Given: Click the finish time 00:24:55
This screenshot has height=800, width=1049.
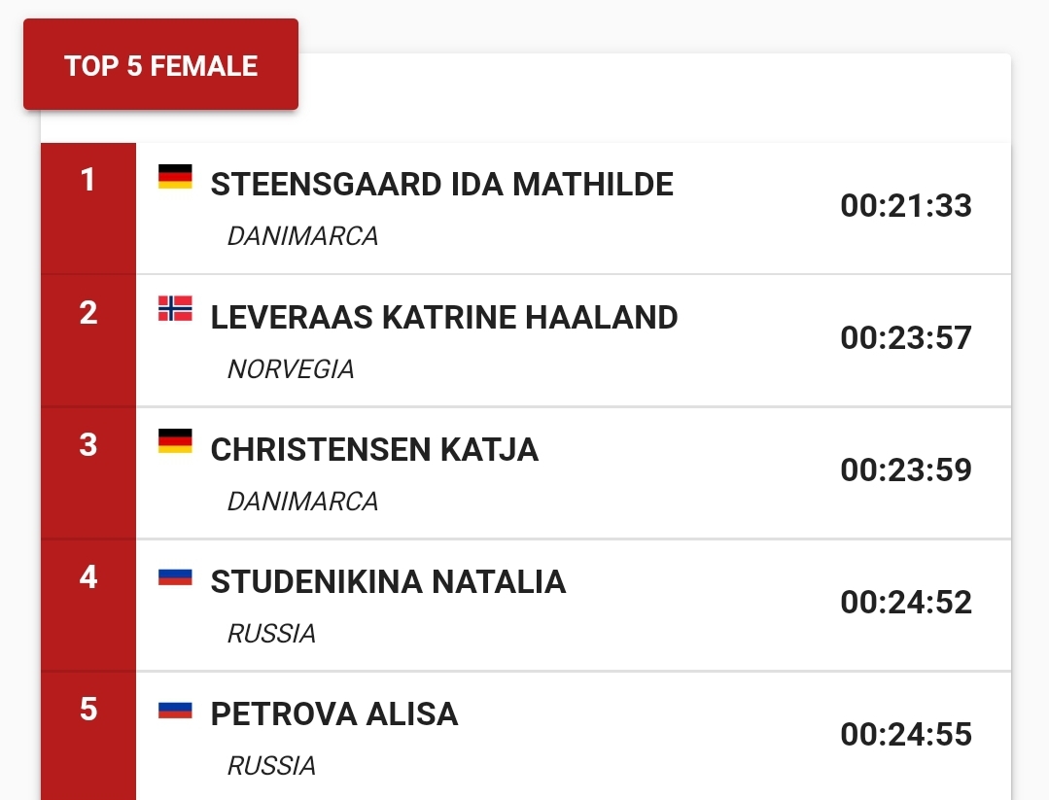Looking at the screenshot, I should click(x=906, y=735).
